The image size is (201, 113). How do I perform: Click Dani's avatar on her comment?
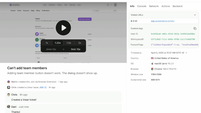[8, 107]
